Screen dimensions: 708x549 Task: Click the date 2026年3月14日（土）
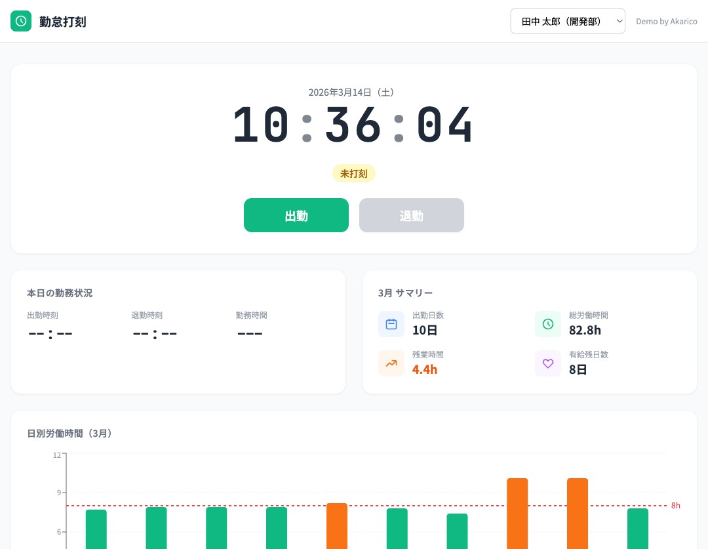pyautogui.click(x=353, y=92)
